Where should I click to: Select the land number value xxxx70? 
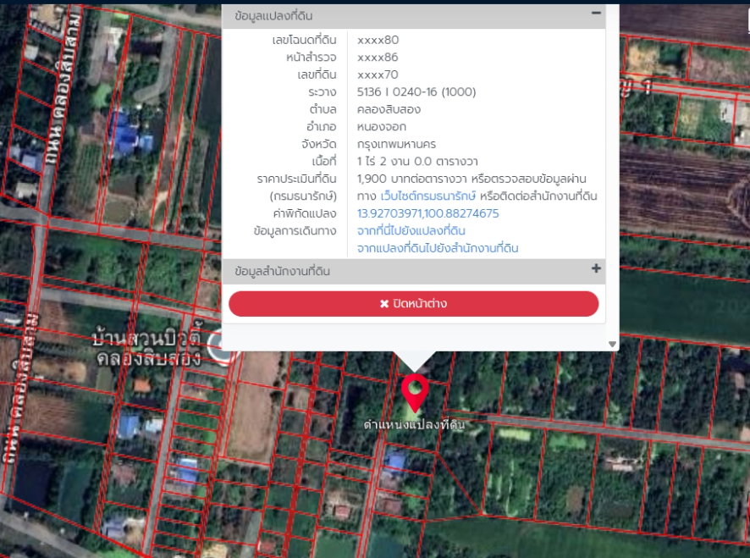(x=378, y=75)
